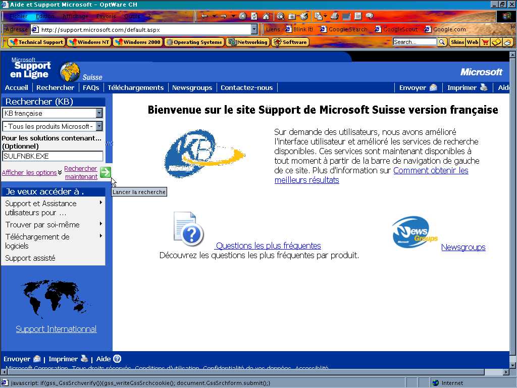Image resolution: width=517 pixels, height=388 pixels.
Task: Expand Trouver par soi-même submenu
Action: (x=54, y=225)
